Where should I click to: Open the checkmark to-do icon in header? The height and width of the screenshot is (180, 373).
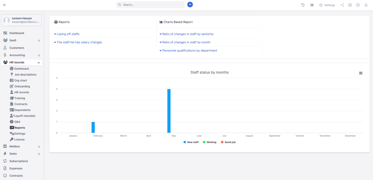[350, 5]
